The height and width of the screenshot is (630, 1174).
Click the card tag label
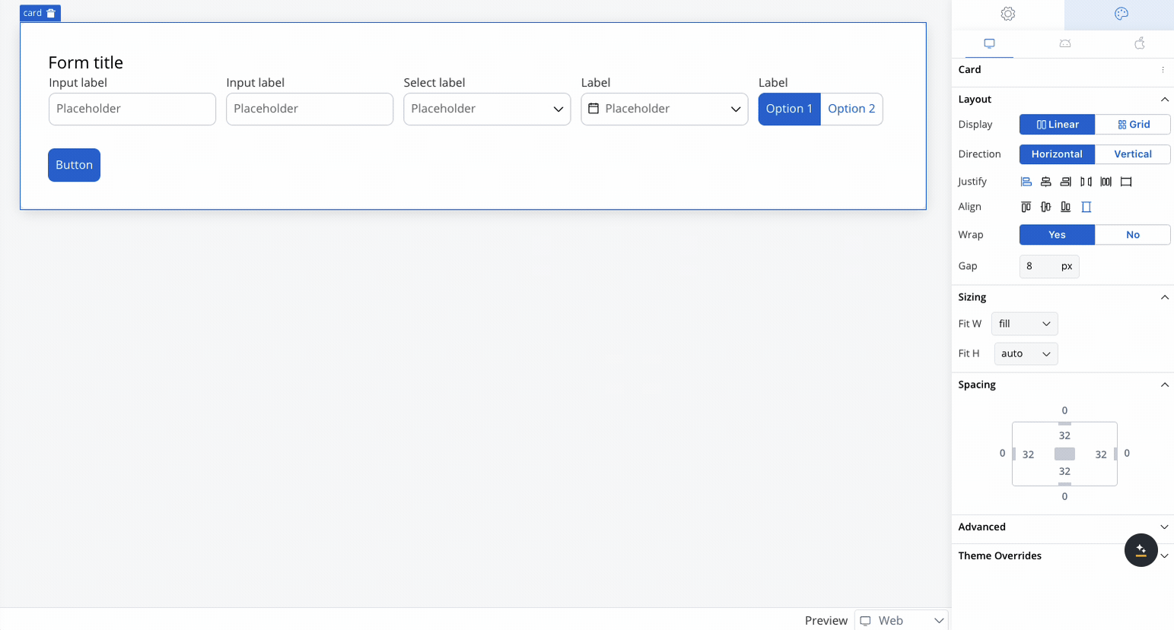[x=32, y=13]
